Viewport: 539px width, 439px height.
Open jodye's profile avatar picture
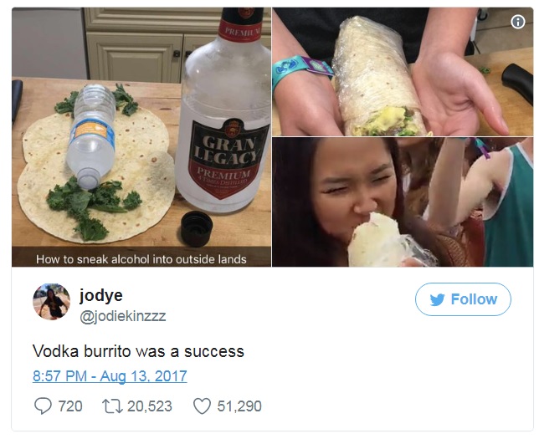[52, 302]
